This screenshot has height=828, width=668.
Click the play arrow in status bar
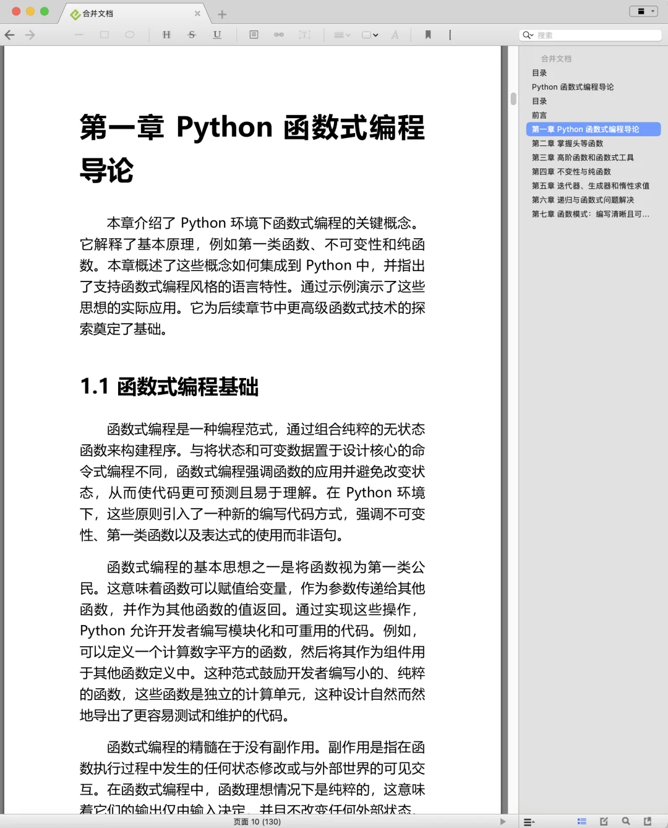point(503,822)
